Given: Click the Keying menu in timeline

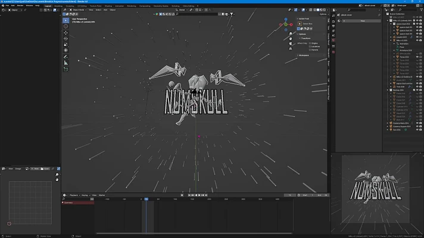Looking at the screenshot, I should point(85,195).
